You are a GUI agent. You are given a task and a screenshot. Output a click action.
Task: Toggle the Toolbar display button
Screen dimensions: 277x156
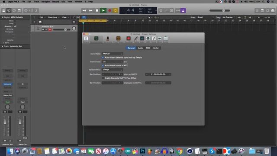tap(19, 10)
